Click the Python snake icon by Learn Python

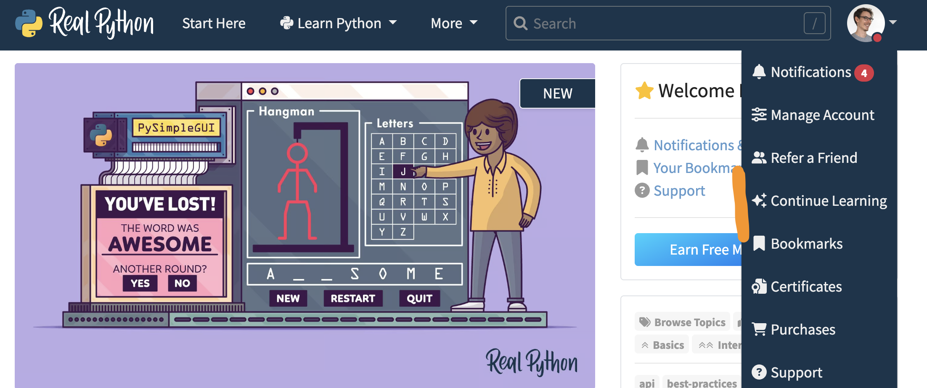pyautogui.click(x=286, y=23)
